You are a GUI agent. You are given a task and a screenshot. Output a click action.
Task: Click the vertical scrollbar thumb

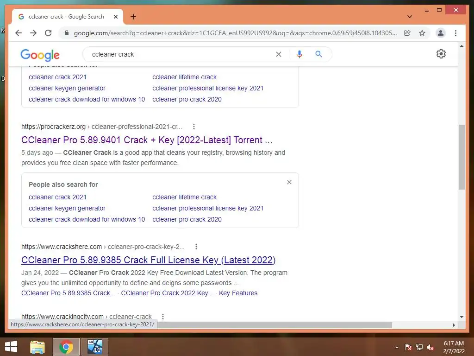point(462,157)
